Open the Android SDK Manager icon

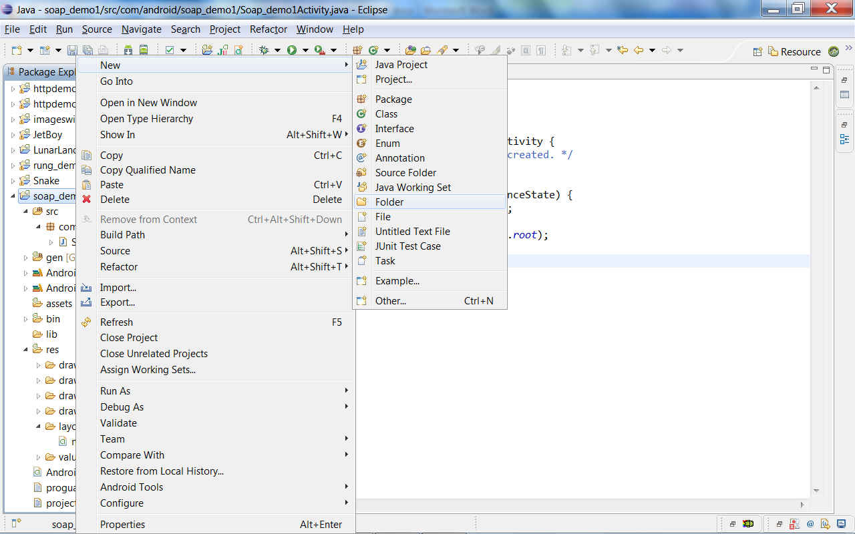pos(128,50)
